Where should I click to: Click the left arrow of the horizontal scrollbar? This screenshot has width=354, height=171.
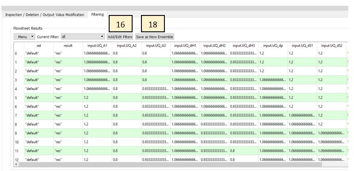point(16,164)
